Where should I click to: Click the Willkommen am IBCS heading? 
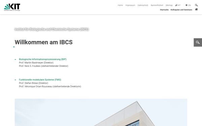coord(44,42)
